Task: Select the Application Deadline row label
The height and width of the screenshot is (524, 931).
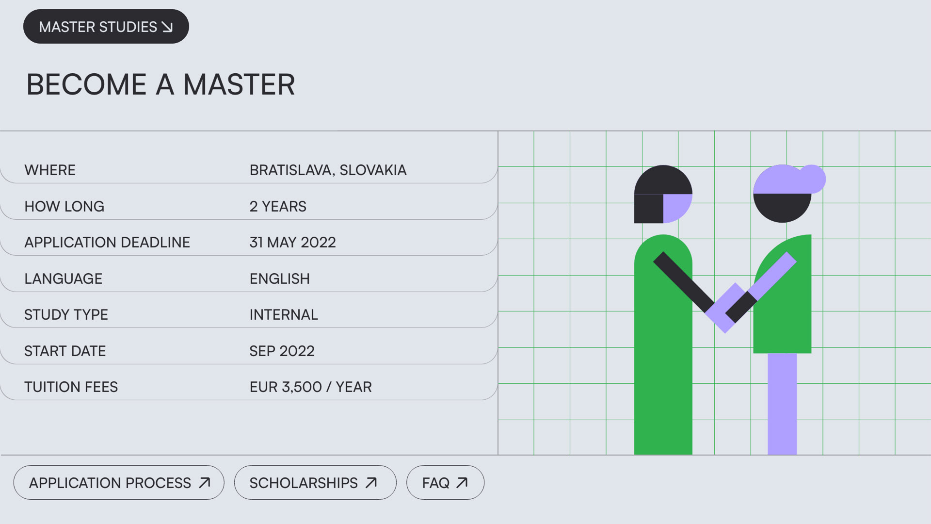Action: click(x=107, y=243)
